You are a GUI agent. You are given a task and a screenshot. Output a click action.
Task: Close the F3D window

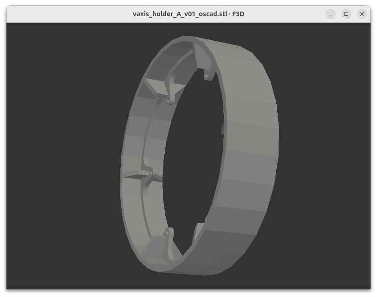click(362, 14)
